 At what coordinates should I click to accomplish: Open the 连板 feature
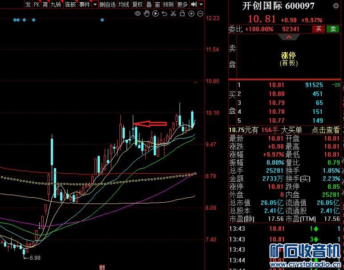tap(70, 4)
